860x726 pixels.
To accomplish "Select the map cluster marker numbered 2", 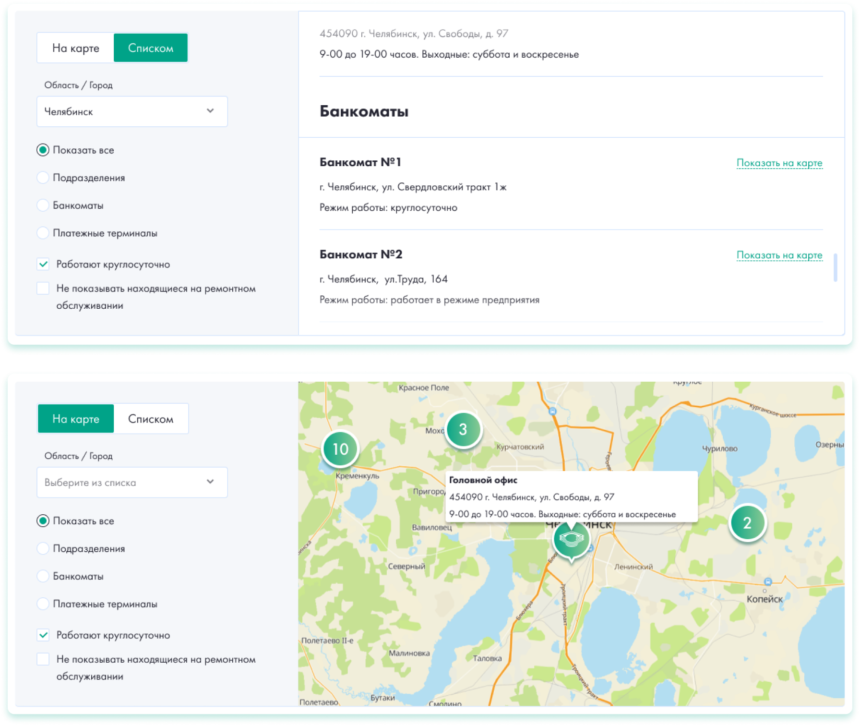I will (747, 523).
